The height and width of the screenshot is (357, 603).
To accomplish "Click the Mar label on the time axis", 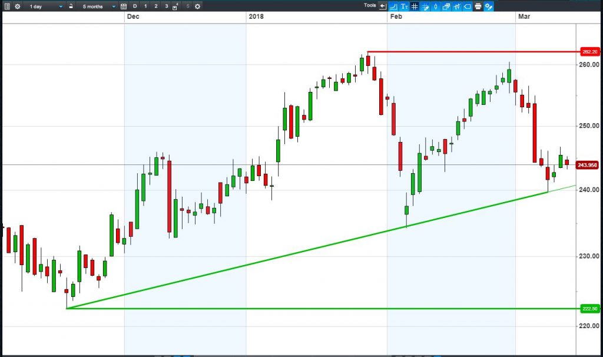I will pos(524,16).
